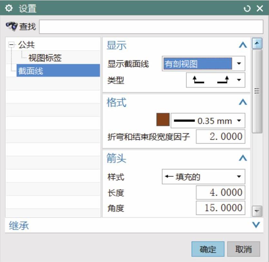Open the 显示截面线 dropdown
The image size is (269, 262).
pyautogui.click(x=204, y=64)
